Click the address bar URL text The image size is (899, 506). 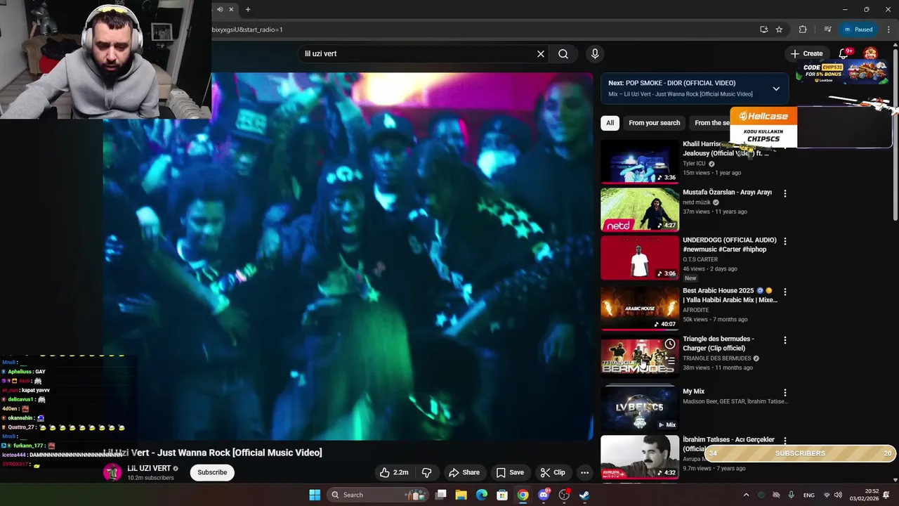pos(247,30)
